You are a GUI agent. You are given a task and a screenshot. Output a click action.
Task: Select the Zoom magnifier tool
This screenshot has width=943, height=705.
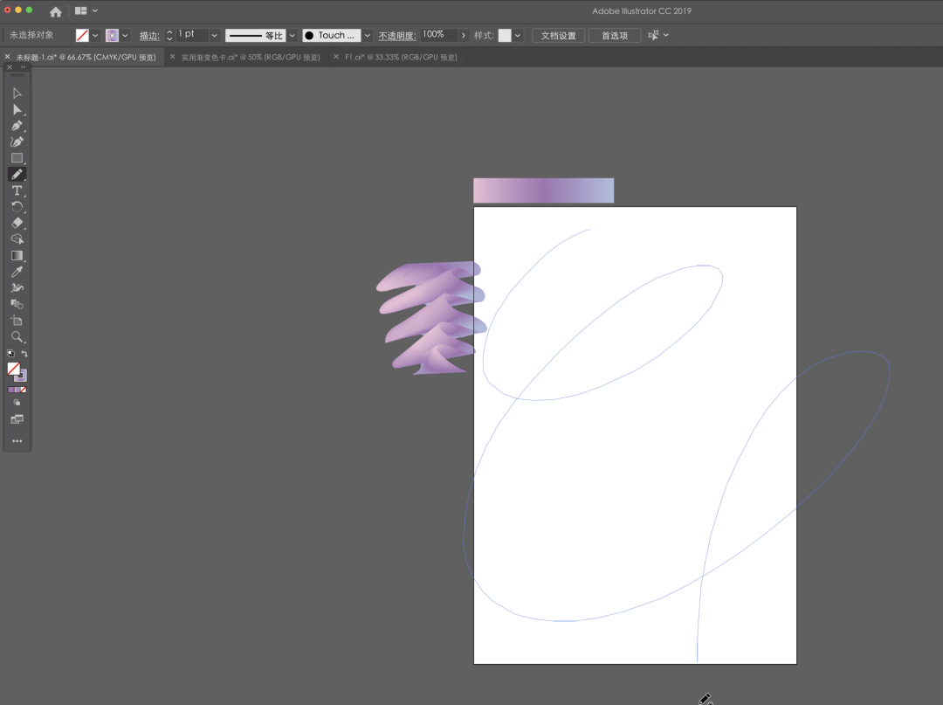point(17,336)
